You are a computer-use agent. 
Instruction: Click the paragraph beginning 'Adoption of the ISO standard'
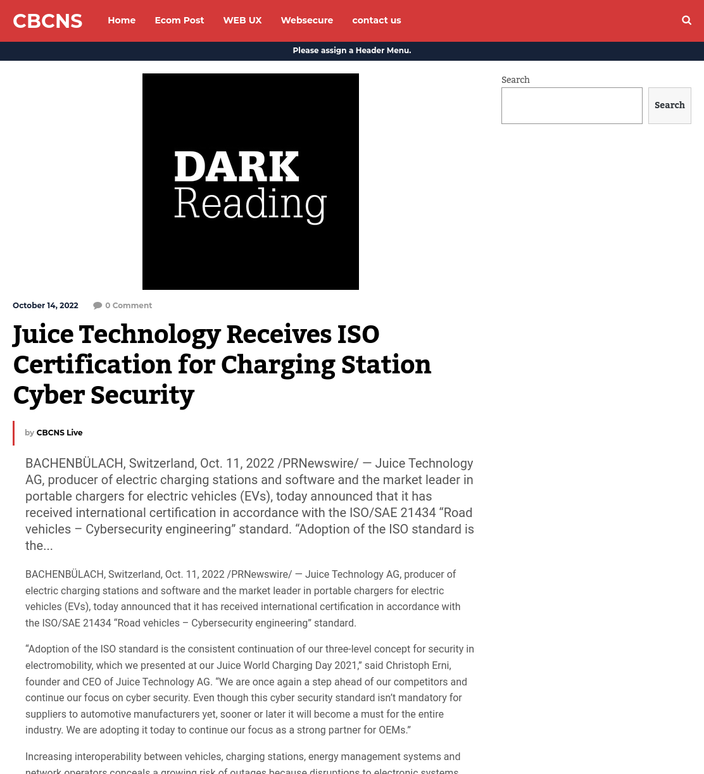250,690
